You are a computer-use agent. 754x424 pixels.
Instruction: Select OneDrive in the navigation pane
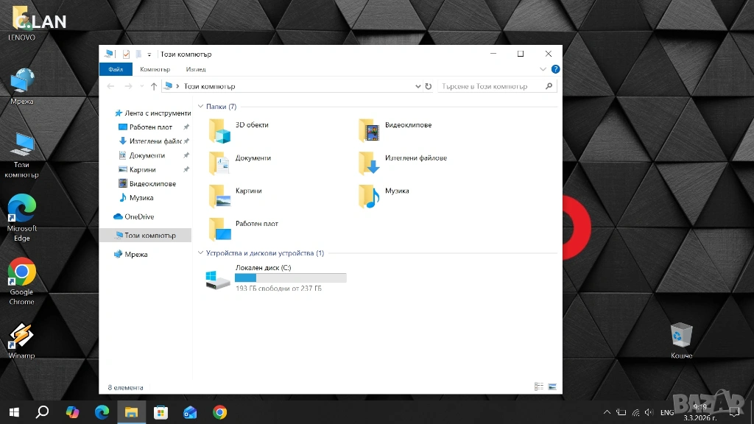(139, 216)
